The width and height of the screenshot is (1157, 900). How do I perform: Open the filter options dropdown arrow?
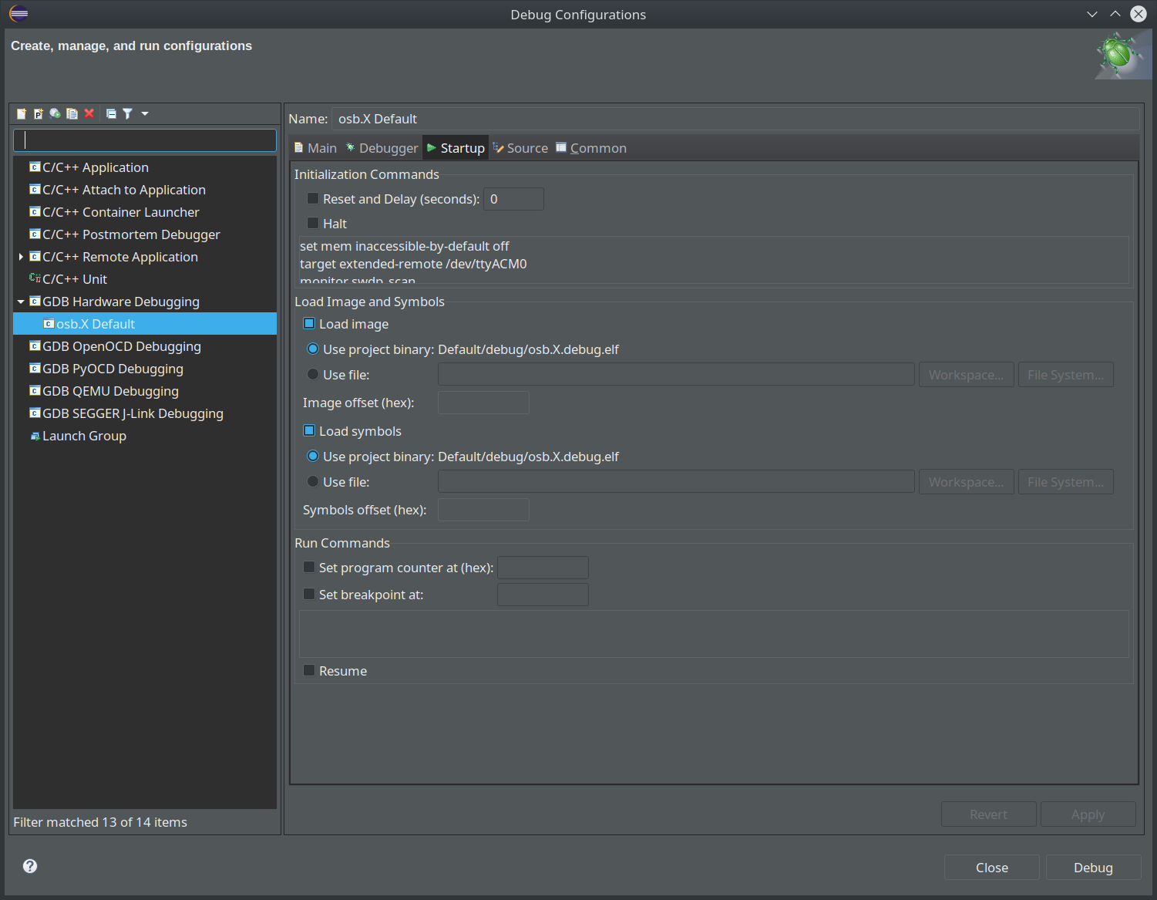pos(145,114)
